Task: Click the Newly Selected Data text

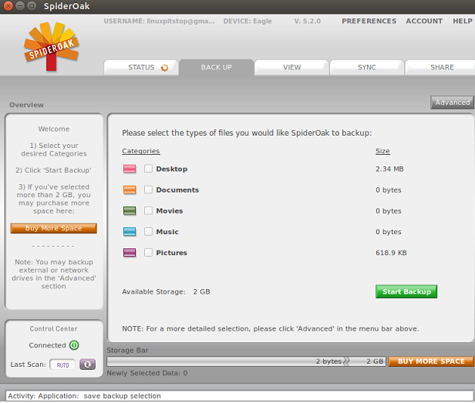Action: click(147, 373)
